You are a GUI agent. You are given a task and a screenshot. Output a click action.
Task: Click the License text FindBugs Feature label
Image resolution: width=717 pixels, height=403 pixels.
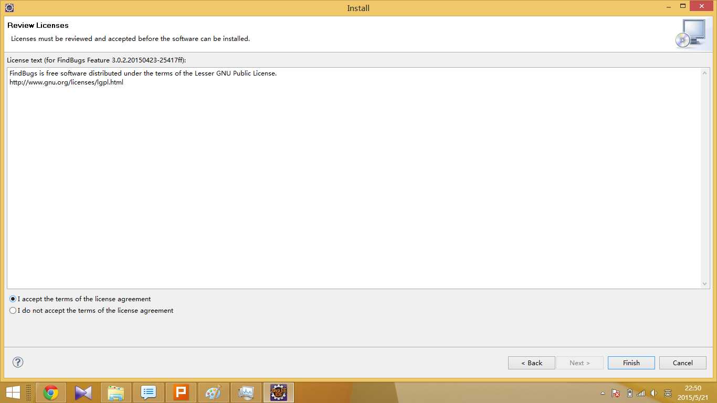(x=97, y=60)
